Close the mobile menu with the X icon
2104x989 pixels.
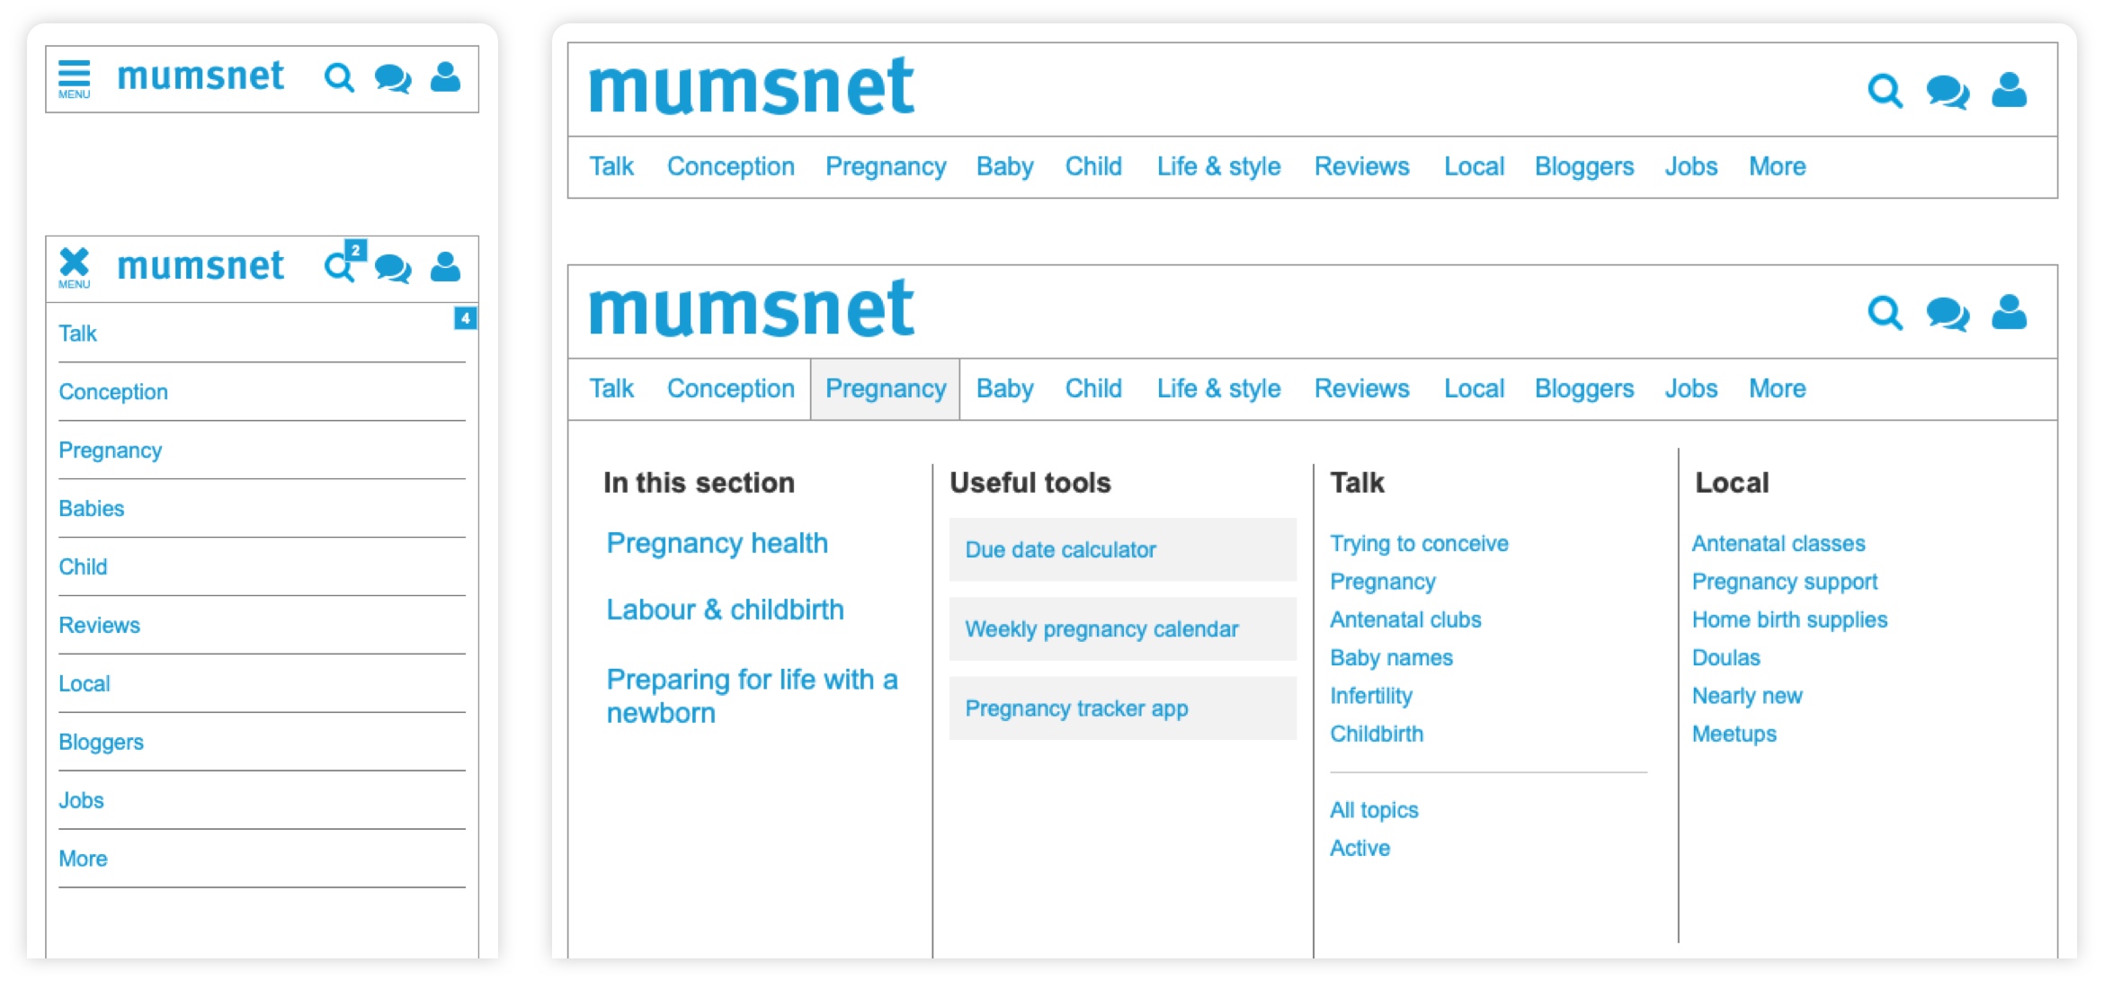click(x=74, y=266)
